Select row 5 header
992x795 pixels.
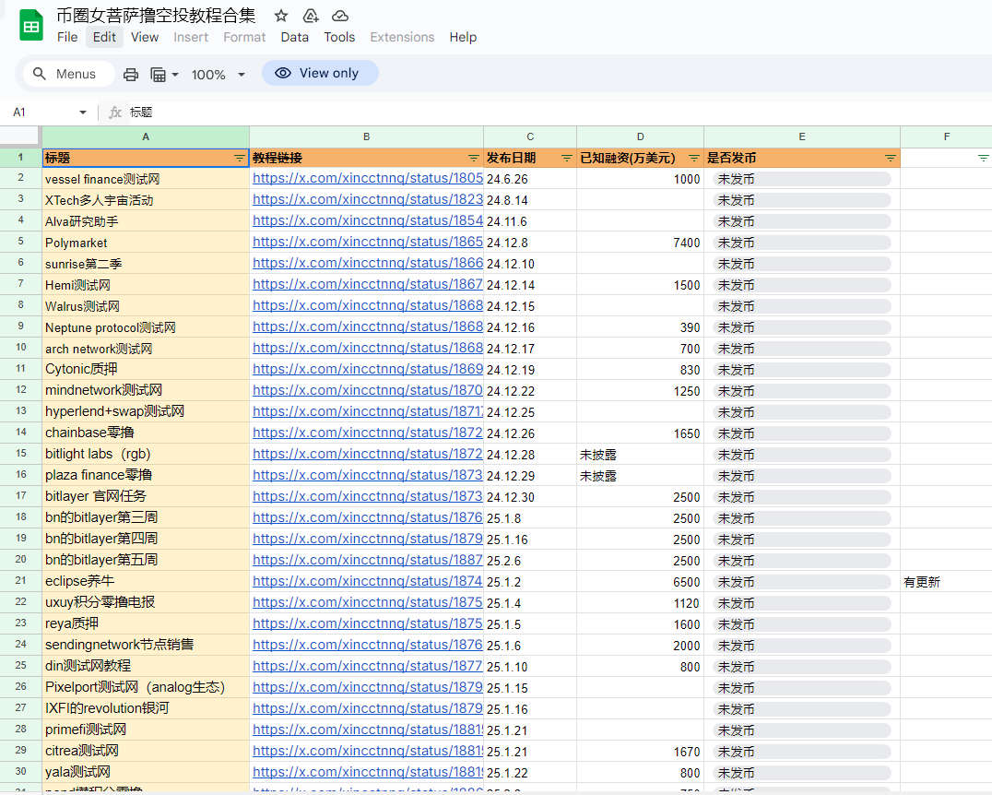[x=21, y=242]
